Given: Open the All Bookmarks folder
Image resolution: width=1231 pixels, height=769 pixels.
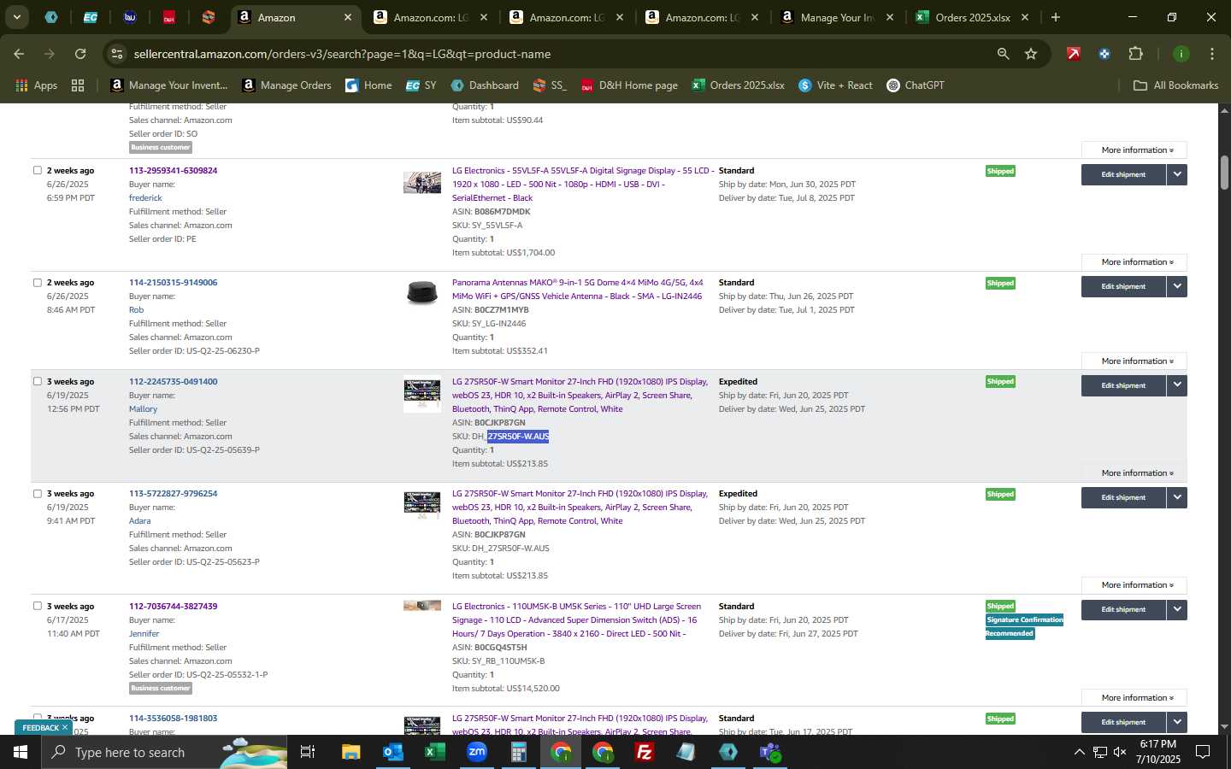Looking at the screenshot, I should coord(1175,85).
